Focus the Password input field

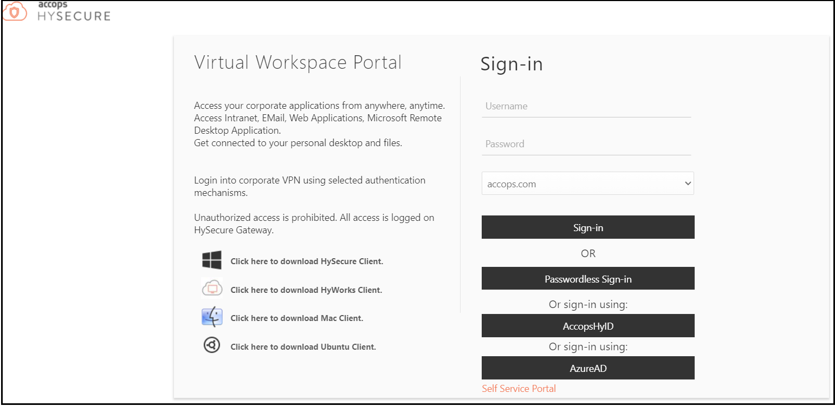586,144
